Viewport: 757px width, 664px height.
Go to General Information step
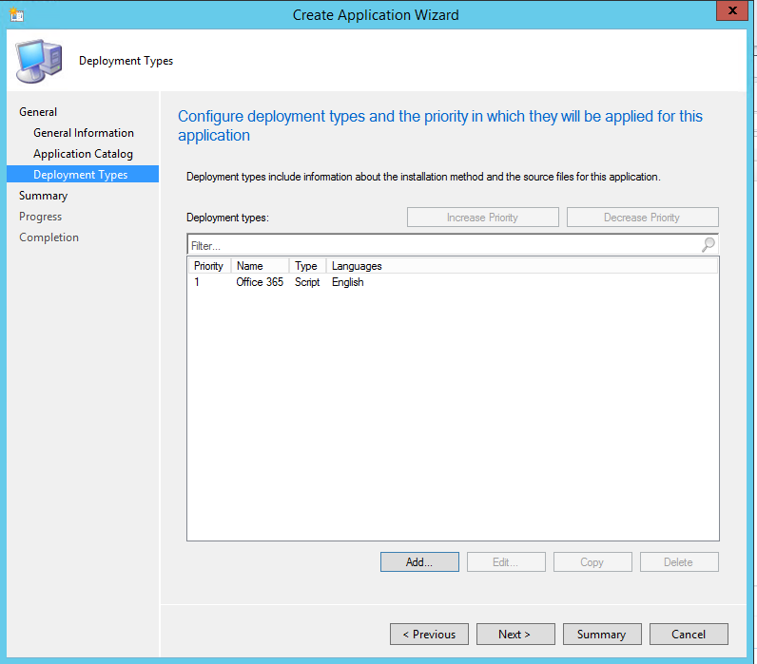pyautogui.click(x=84, y=133)
